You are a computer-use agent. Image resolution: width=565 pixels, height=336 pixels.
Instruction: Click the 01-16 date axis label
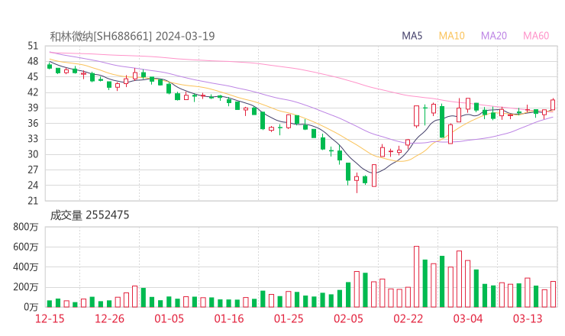tap(229, 318)
